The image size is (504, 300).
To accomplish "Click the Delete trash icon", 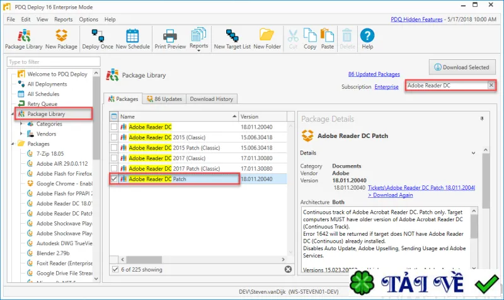I will (347, 39).
